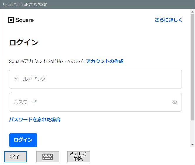Screen dimensions: 195x165
Task: Open the パスワードを忘れた場合 link
Action: 35,120
